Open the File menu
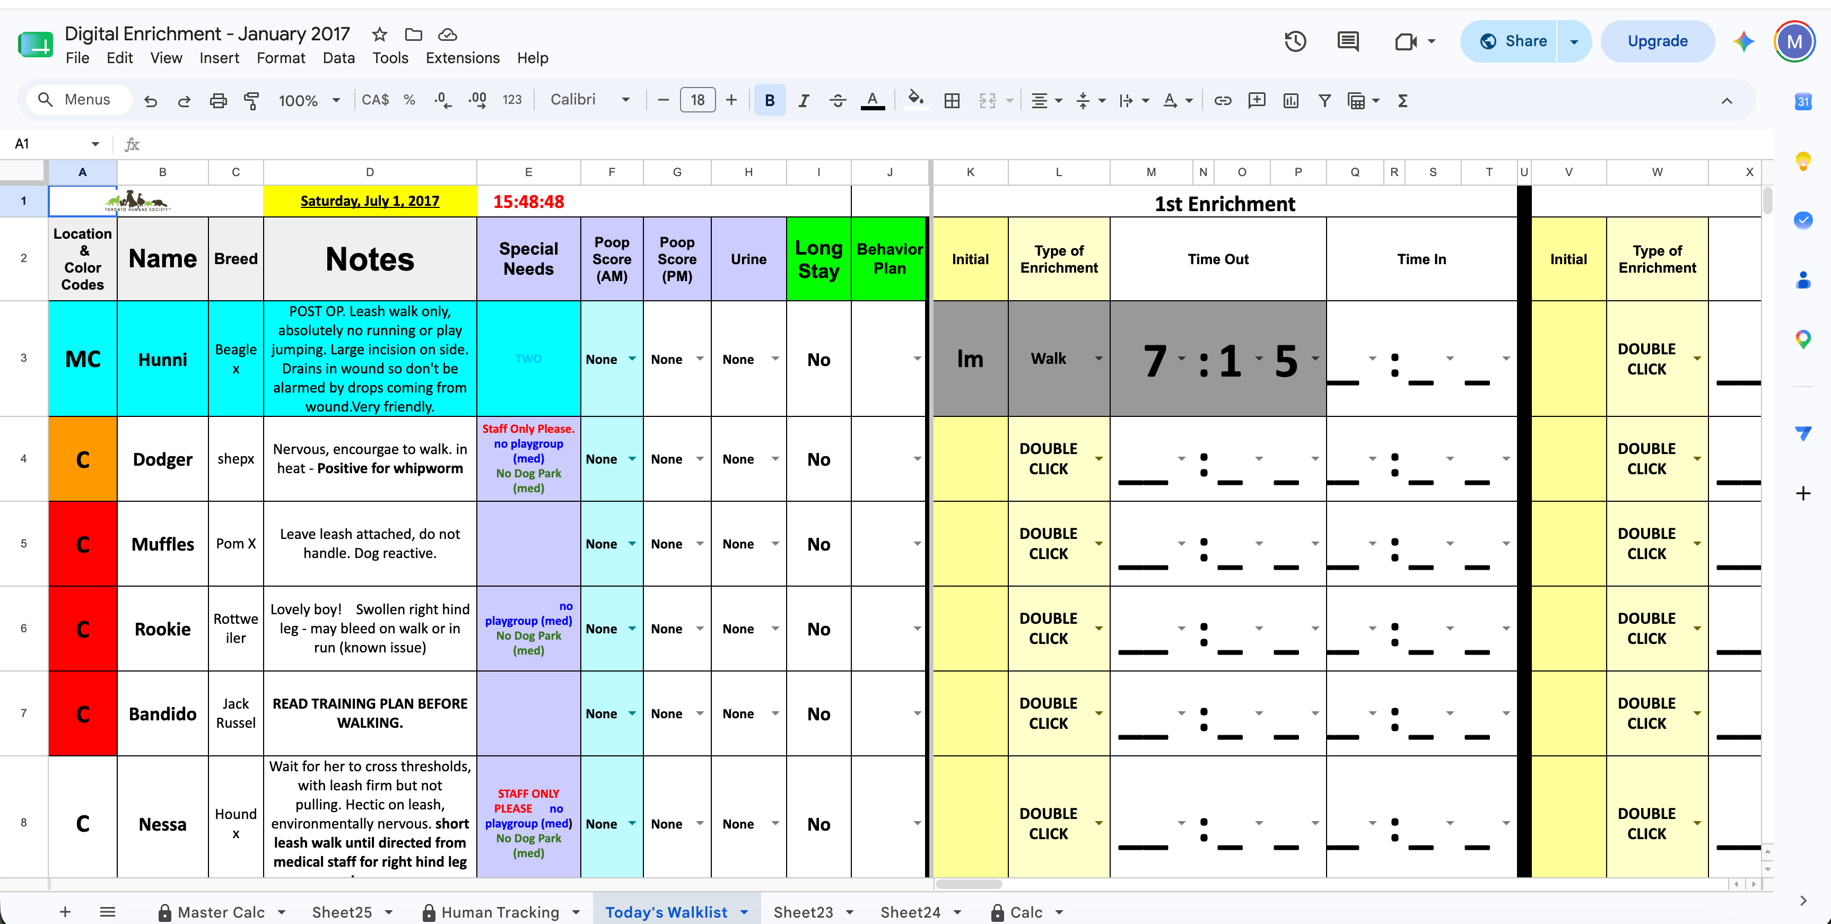Viewport: 1831px width, 924px height. point(77,58)
